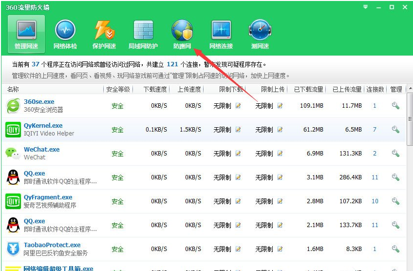
Task: Open manage wrench for QyKernel.exe
Action: click(x=395, y=130)
